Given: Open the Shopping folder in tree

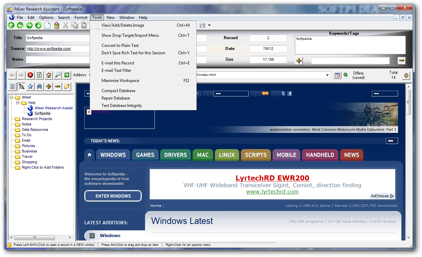Looking at the screenshot, I should 29,162.
